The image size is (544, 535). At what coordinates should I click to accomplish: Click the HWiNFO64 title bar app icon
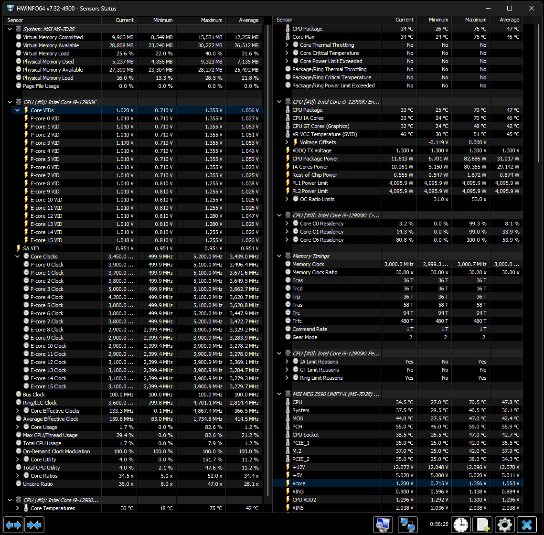[x=11, y=8]
